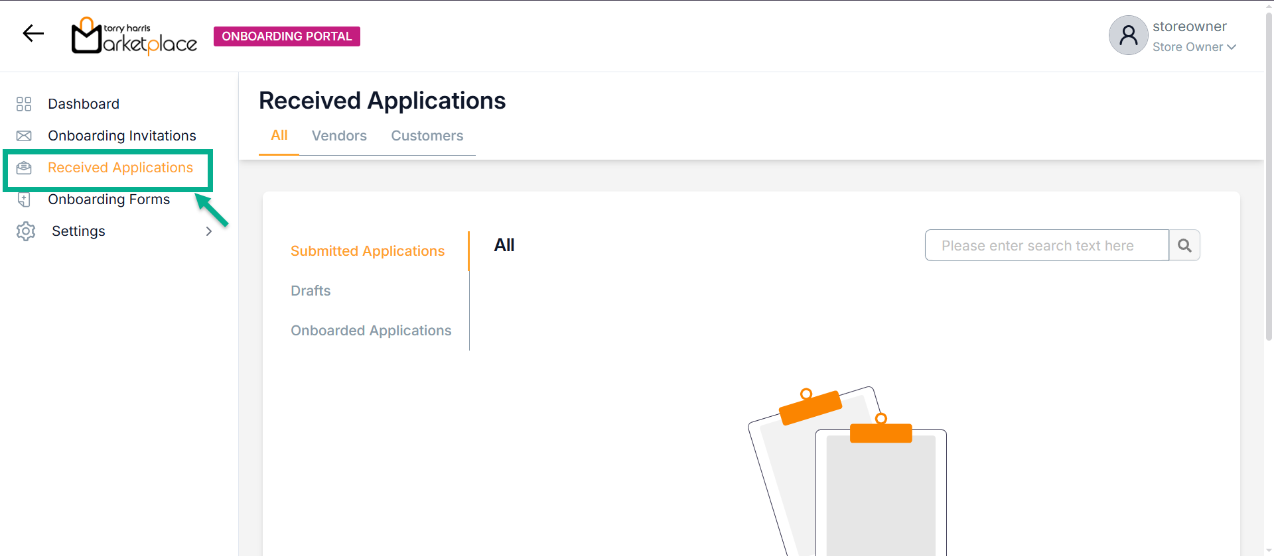Click the Dashboard grid icon
The width and height of the screenshot is (1274, 556).
point(24,104)
